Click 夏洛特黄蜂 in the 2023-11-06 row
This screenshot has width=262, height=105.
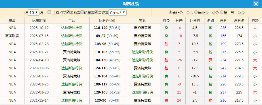(143, 68)
